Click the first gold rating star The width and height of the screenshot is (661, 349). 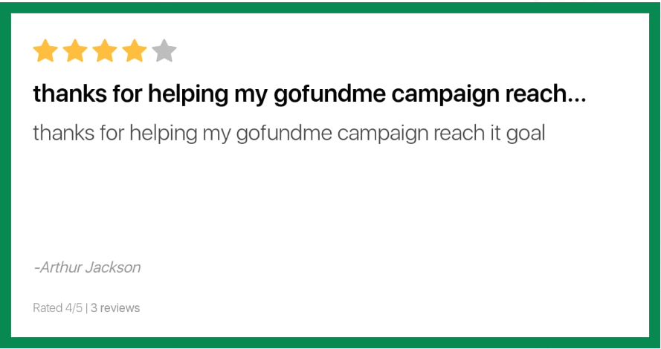(45, 51)
